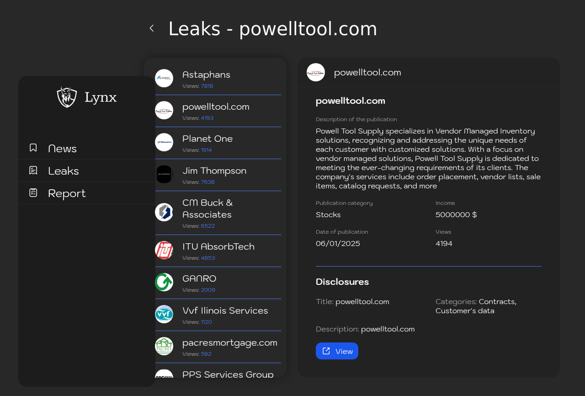The image size is (585, 396).
Task: Click views count 582
Action: [206, 354]
